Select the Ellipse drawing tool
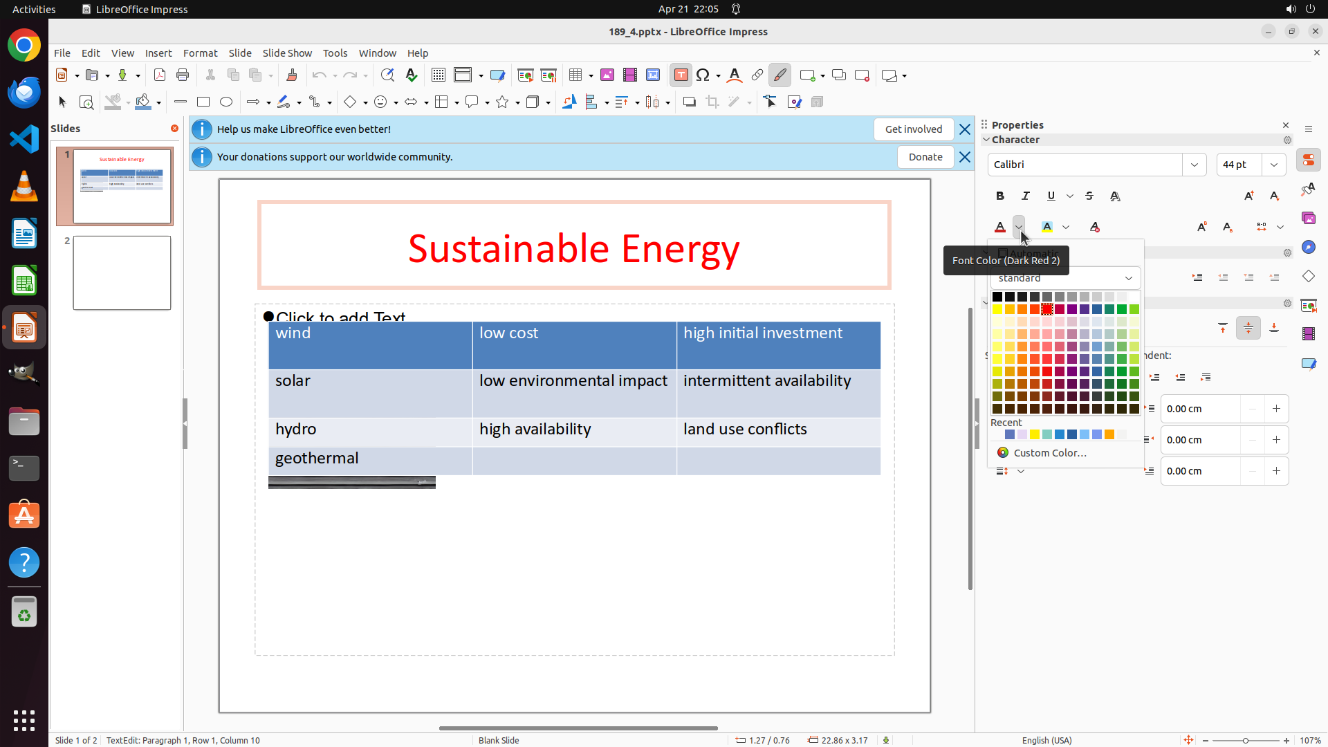The height and width of the screenshot is (747, 1328). 226,102
